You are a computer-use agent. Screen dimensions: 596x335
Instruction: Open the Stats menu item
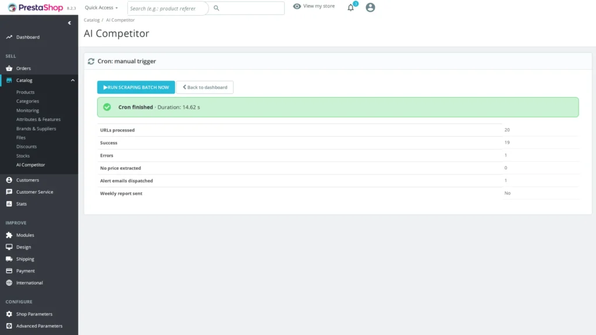(22, 204)
